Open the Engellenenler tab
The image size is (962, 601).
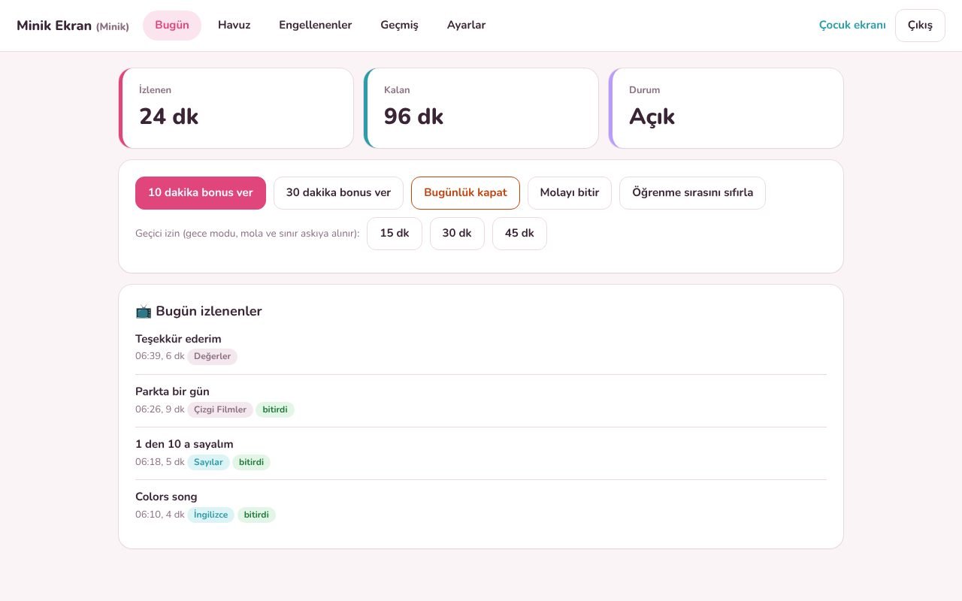click(316, 26)
